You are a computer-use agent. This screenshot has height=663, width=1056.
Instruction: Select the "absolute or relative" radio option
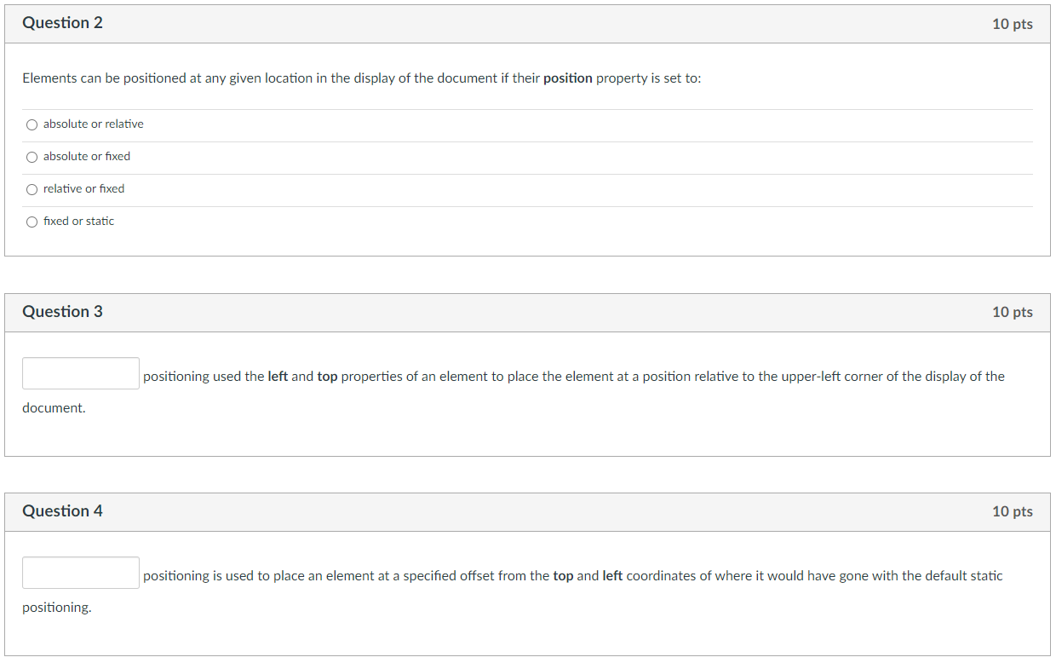coord(32,124)
